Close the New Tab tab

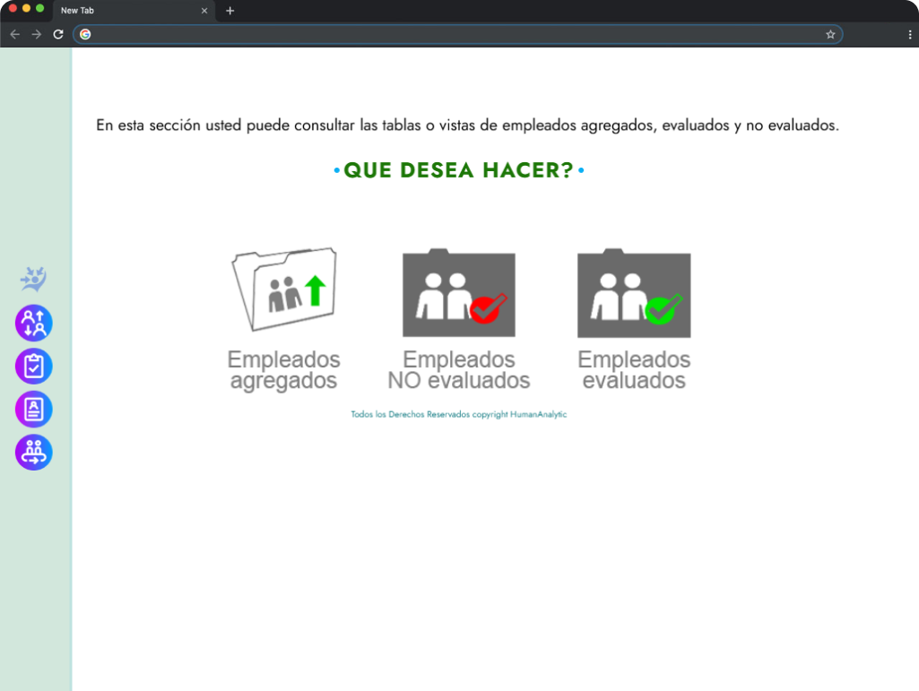[x=204, y=11]
